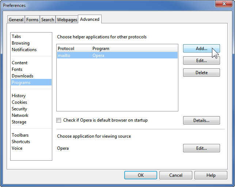The width and height of the screenshot is (235, 187).
Task: Open the Forms tab
Action: [33, 20]
